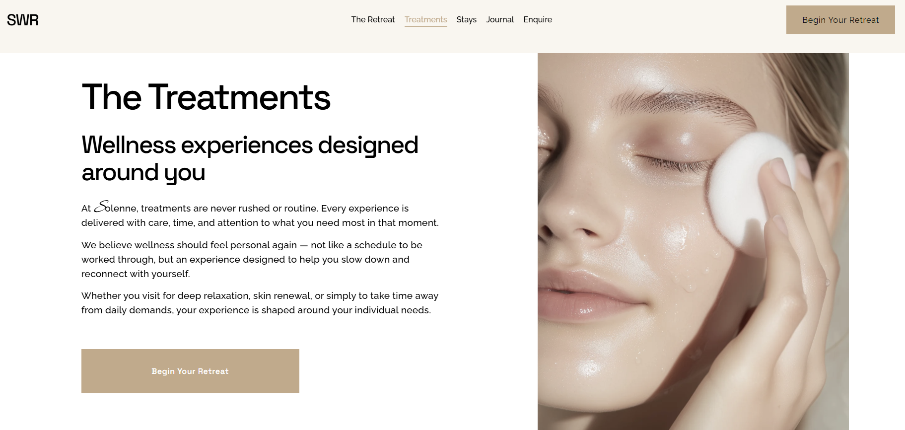Screen dimensions: 905x430
Task: Click header Begin Your Retreat button
Action: point(840,20)
